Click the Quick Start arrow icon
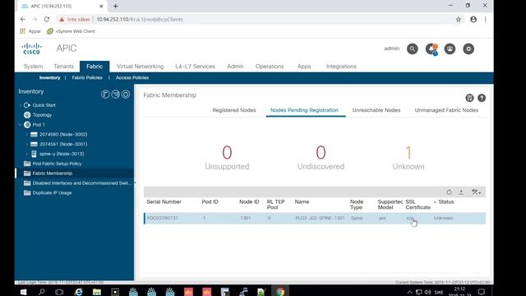This screenshot has height=296, width=526. (x=27, y=105)
